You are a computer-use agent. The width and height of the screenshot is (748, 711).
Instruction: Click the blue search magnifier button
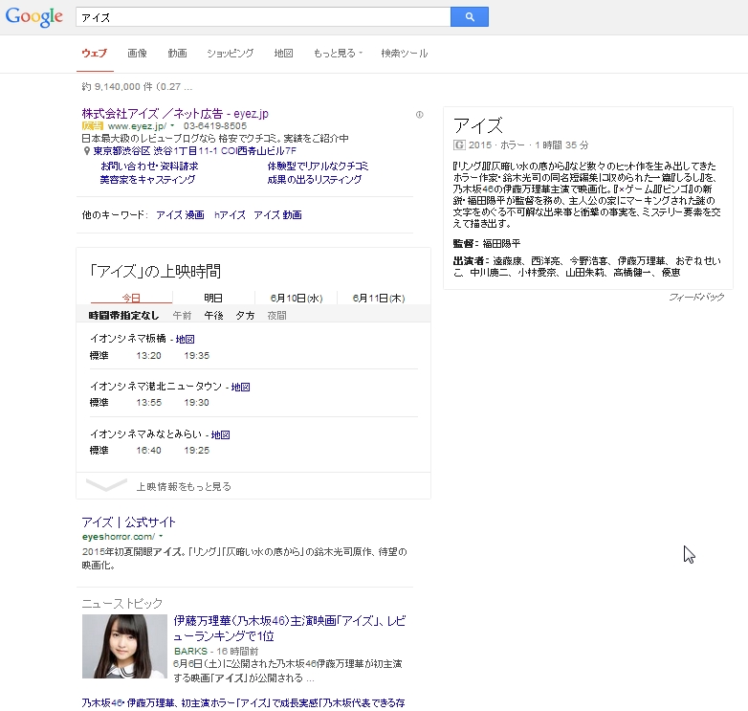click(x=470, y=16)
